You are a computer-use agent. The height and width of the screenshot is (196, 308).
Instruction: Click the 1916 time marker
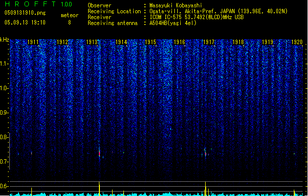tap(179, 42)
